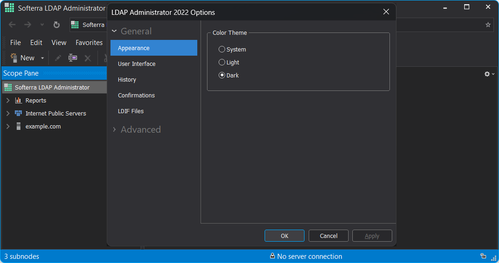Image resolution: width=499 pixels, height=263 pixels.
Task: Click the example.com server icon
Action: click(19, 126)
